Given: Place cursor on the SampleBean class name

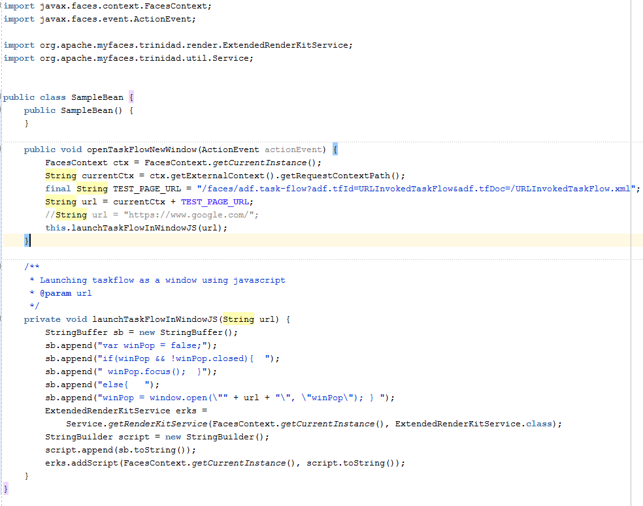Looking at the screenshot, I should (x=97, y=97).
